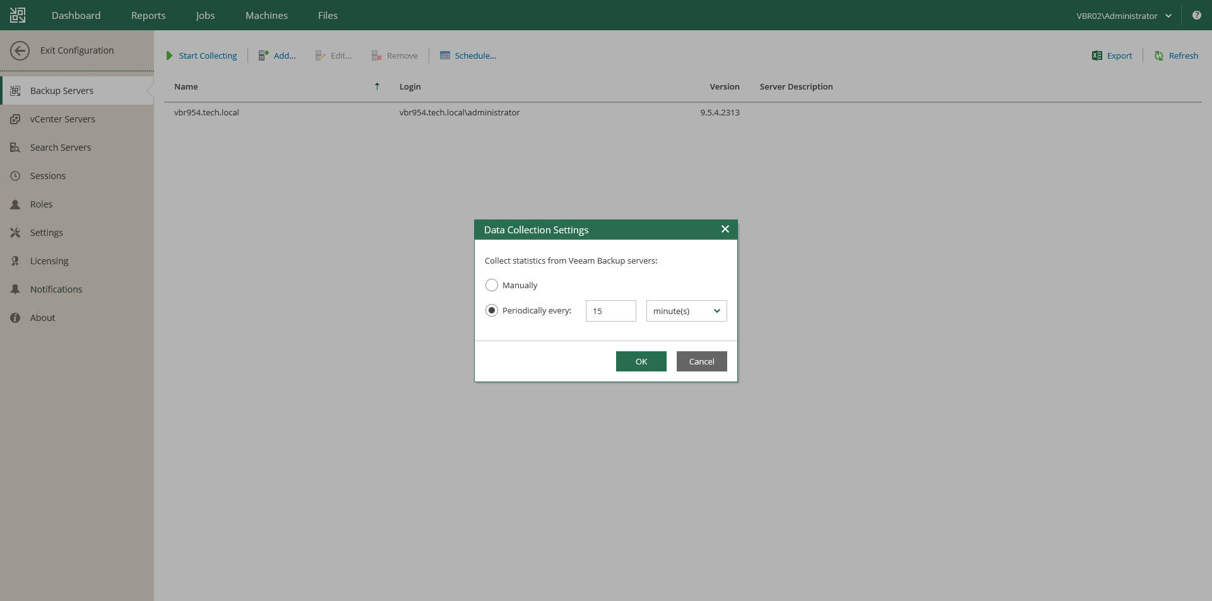The width and height of the screenshot is (1212, 601).
Task: Click the Export Excel icon
Action: point(1097,55)
